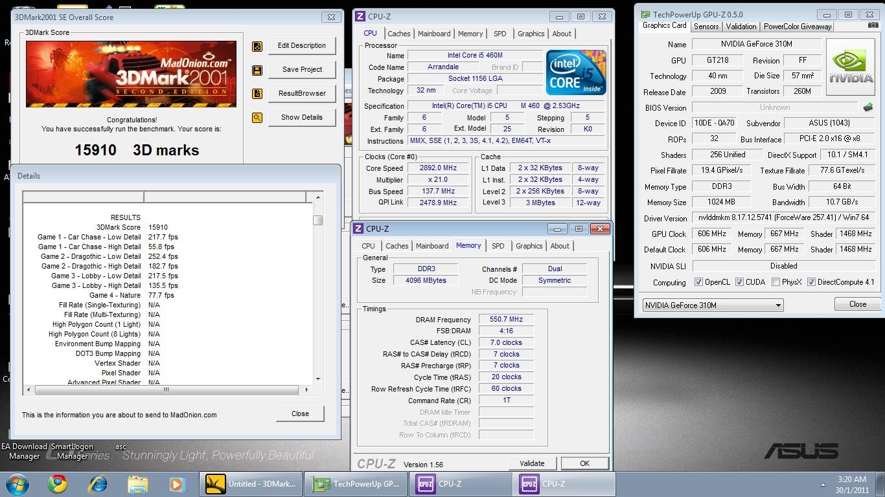Toggle the DirectCompute 4.1 checkbox

[x=811, y=282]
